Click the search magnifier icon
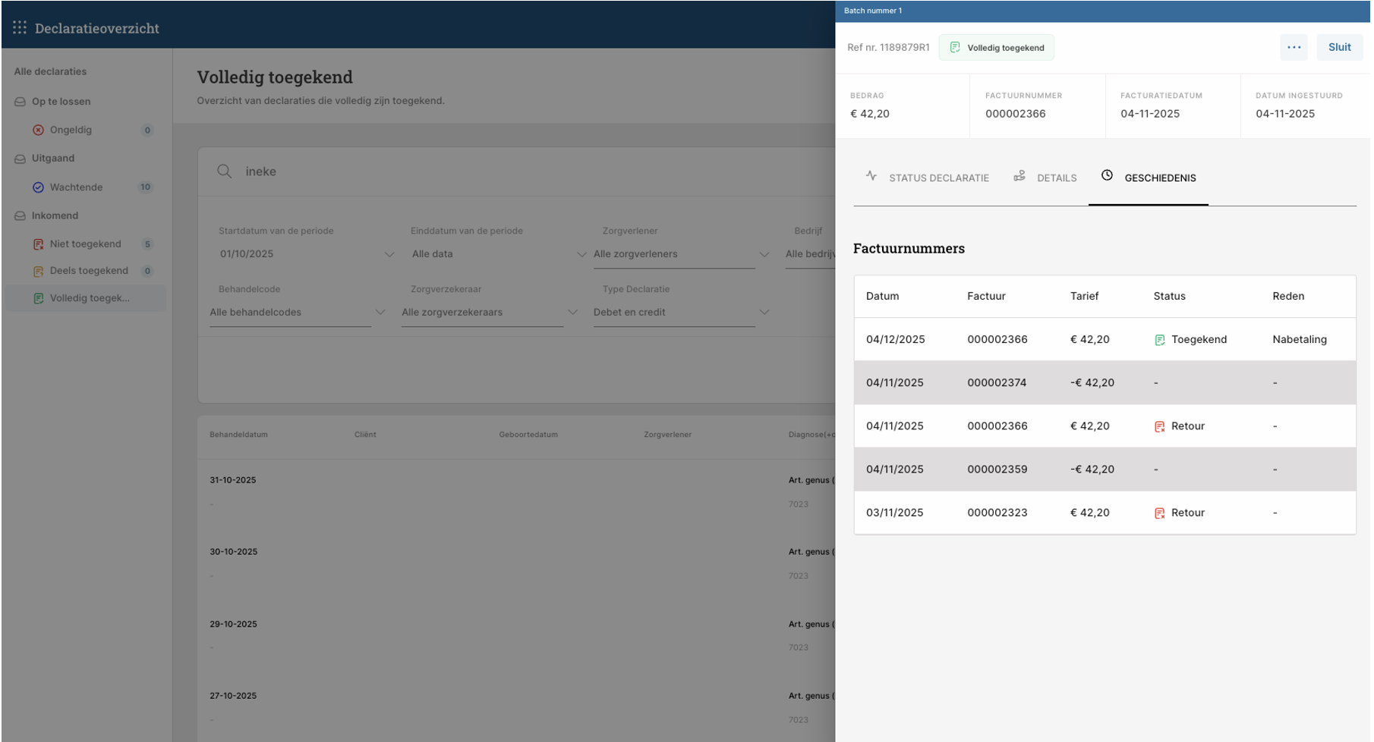The image size is (1374, 742). 224,171
